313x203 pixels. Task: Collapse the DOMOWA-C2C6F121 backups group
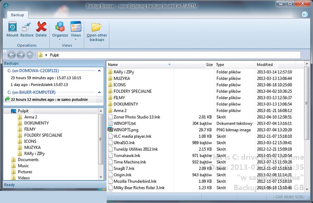(99, 71)
